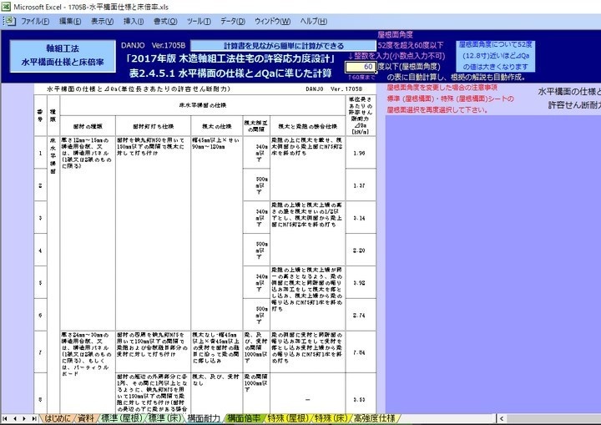The height and width of the screenshot is (425, 601).
Task: Switch to the はじめに sheet tab
Action: click(58, 418)
